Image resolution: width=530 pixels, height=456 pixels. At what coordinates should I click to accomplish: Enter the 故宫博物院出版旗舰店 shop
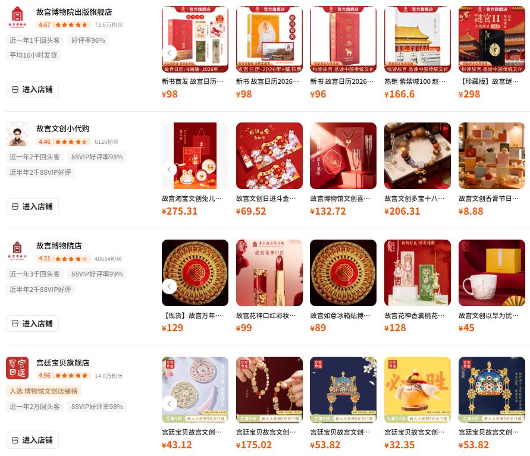click(x=33, y=90)
